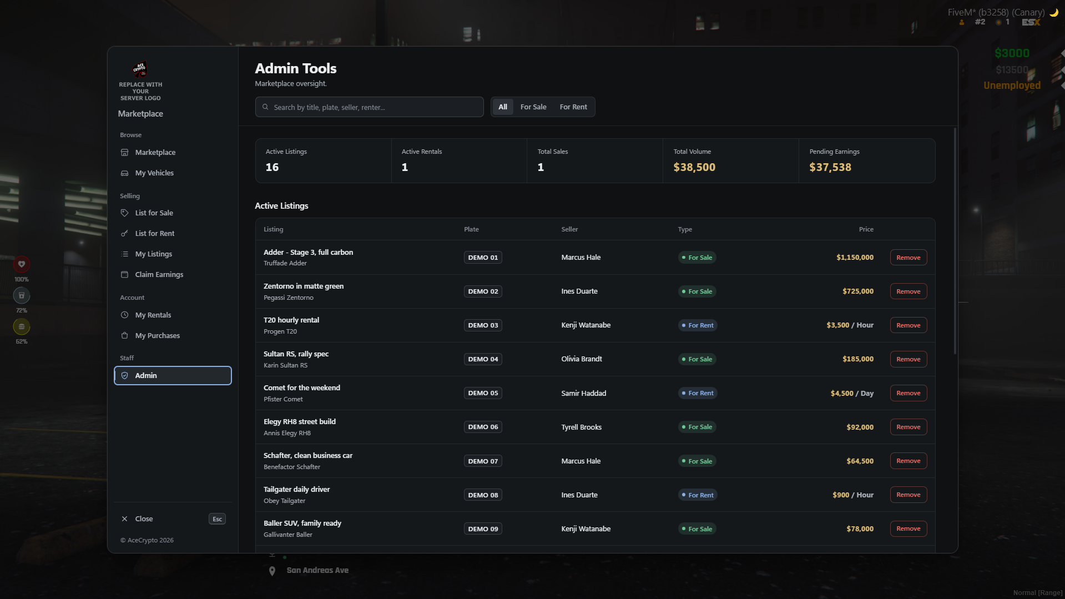The width and height of the screenshot is (1065, 599).
Task: Select the My Vehicles car icon
Action: pyautogui.click(x=124, y=173)
